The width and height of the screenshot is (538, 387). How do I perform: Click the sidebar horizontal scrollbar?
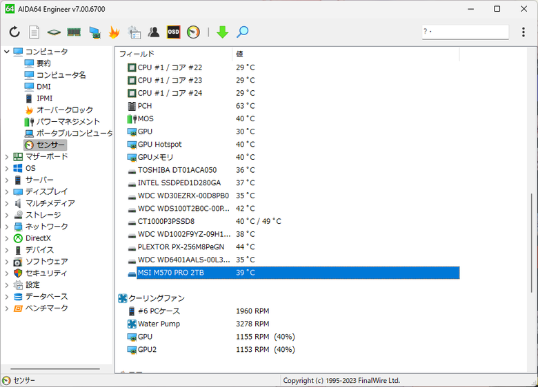coord(55,369)
